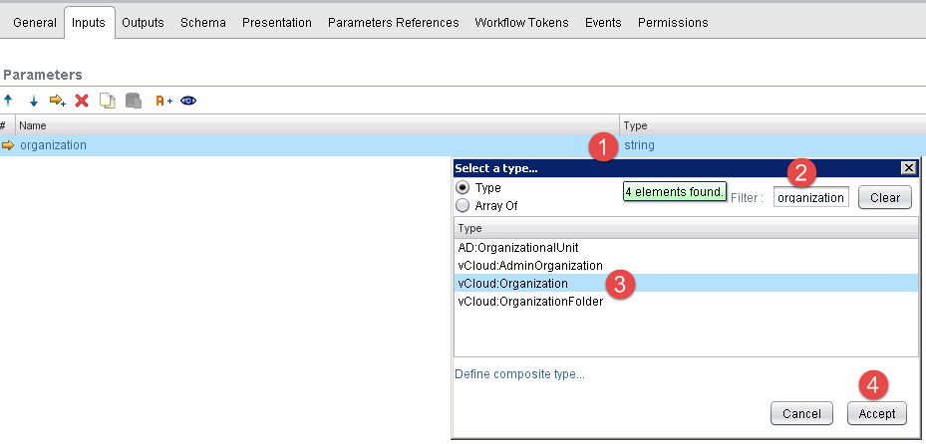Click the orange A+ add attribute icon
This screenshot has height=444, width=926.
163,101
